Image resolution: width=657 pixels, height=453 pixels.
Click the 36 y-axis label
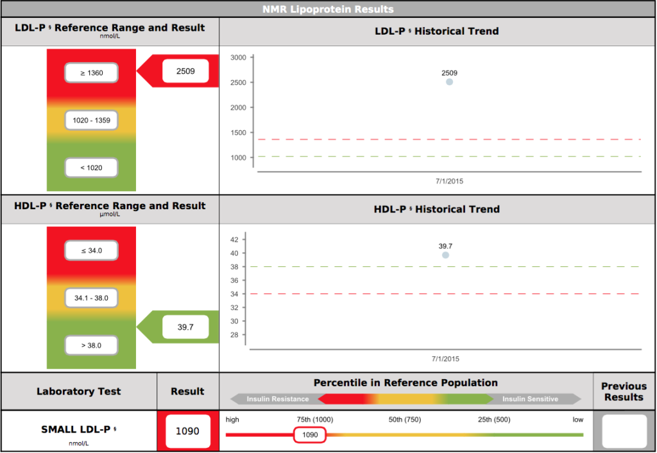[x=234, y=280]
